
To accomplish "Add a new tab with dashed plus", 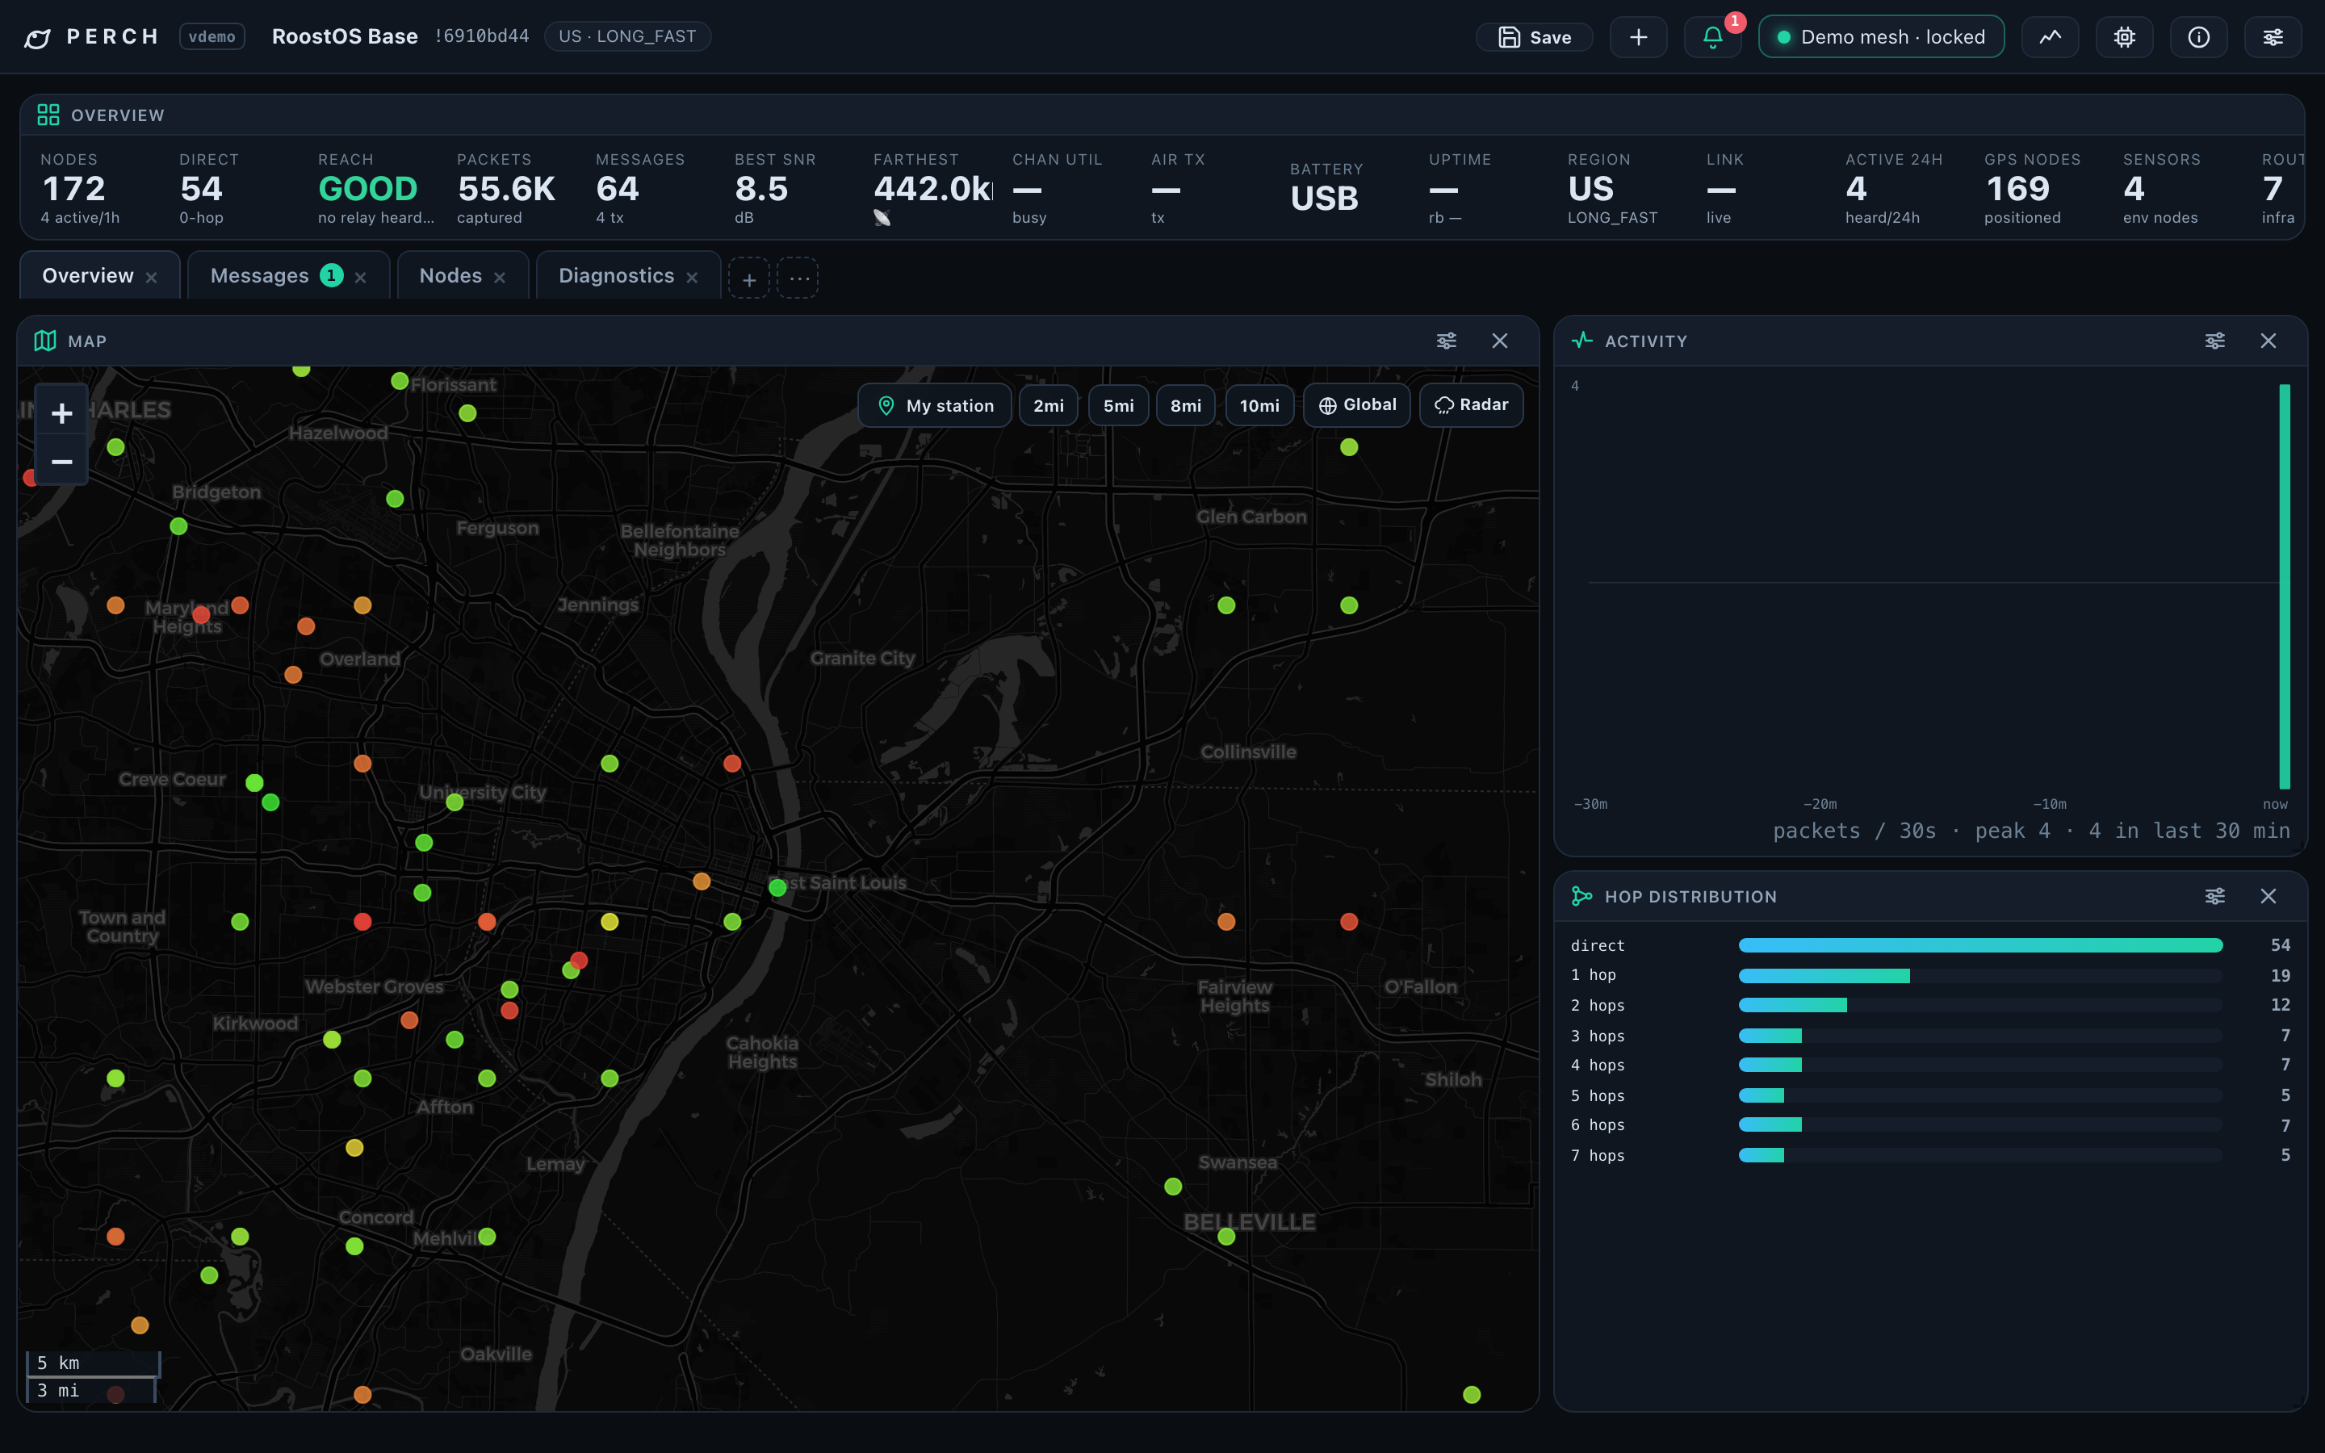I will click(748, 278).
